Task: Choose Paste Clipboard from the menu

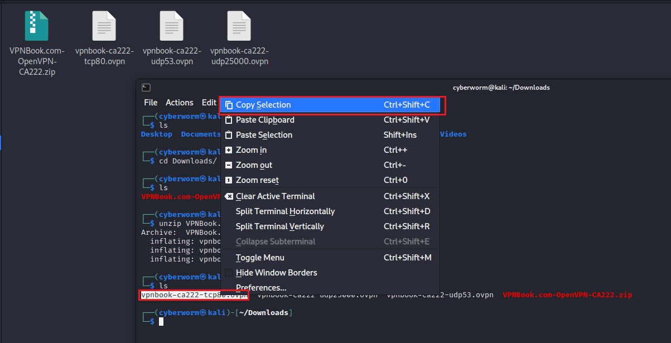Action: tap(265, 120)
